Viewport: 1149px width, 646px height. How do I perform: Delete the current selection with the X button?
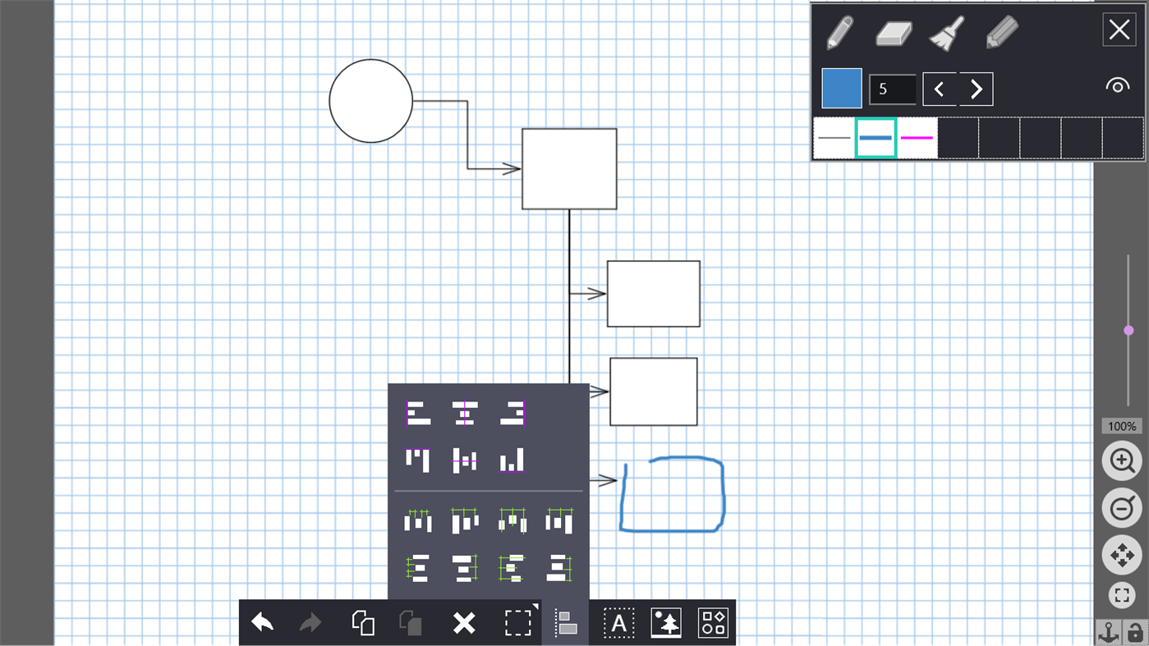(464, 623)
